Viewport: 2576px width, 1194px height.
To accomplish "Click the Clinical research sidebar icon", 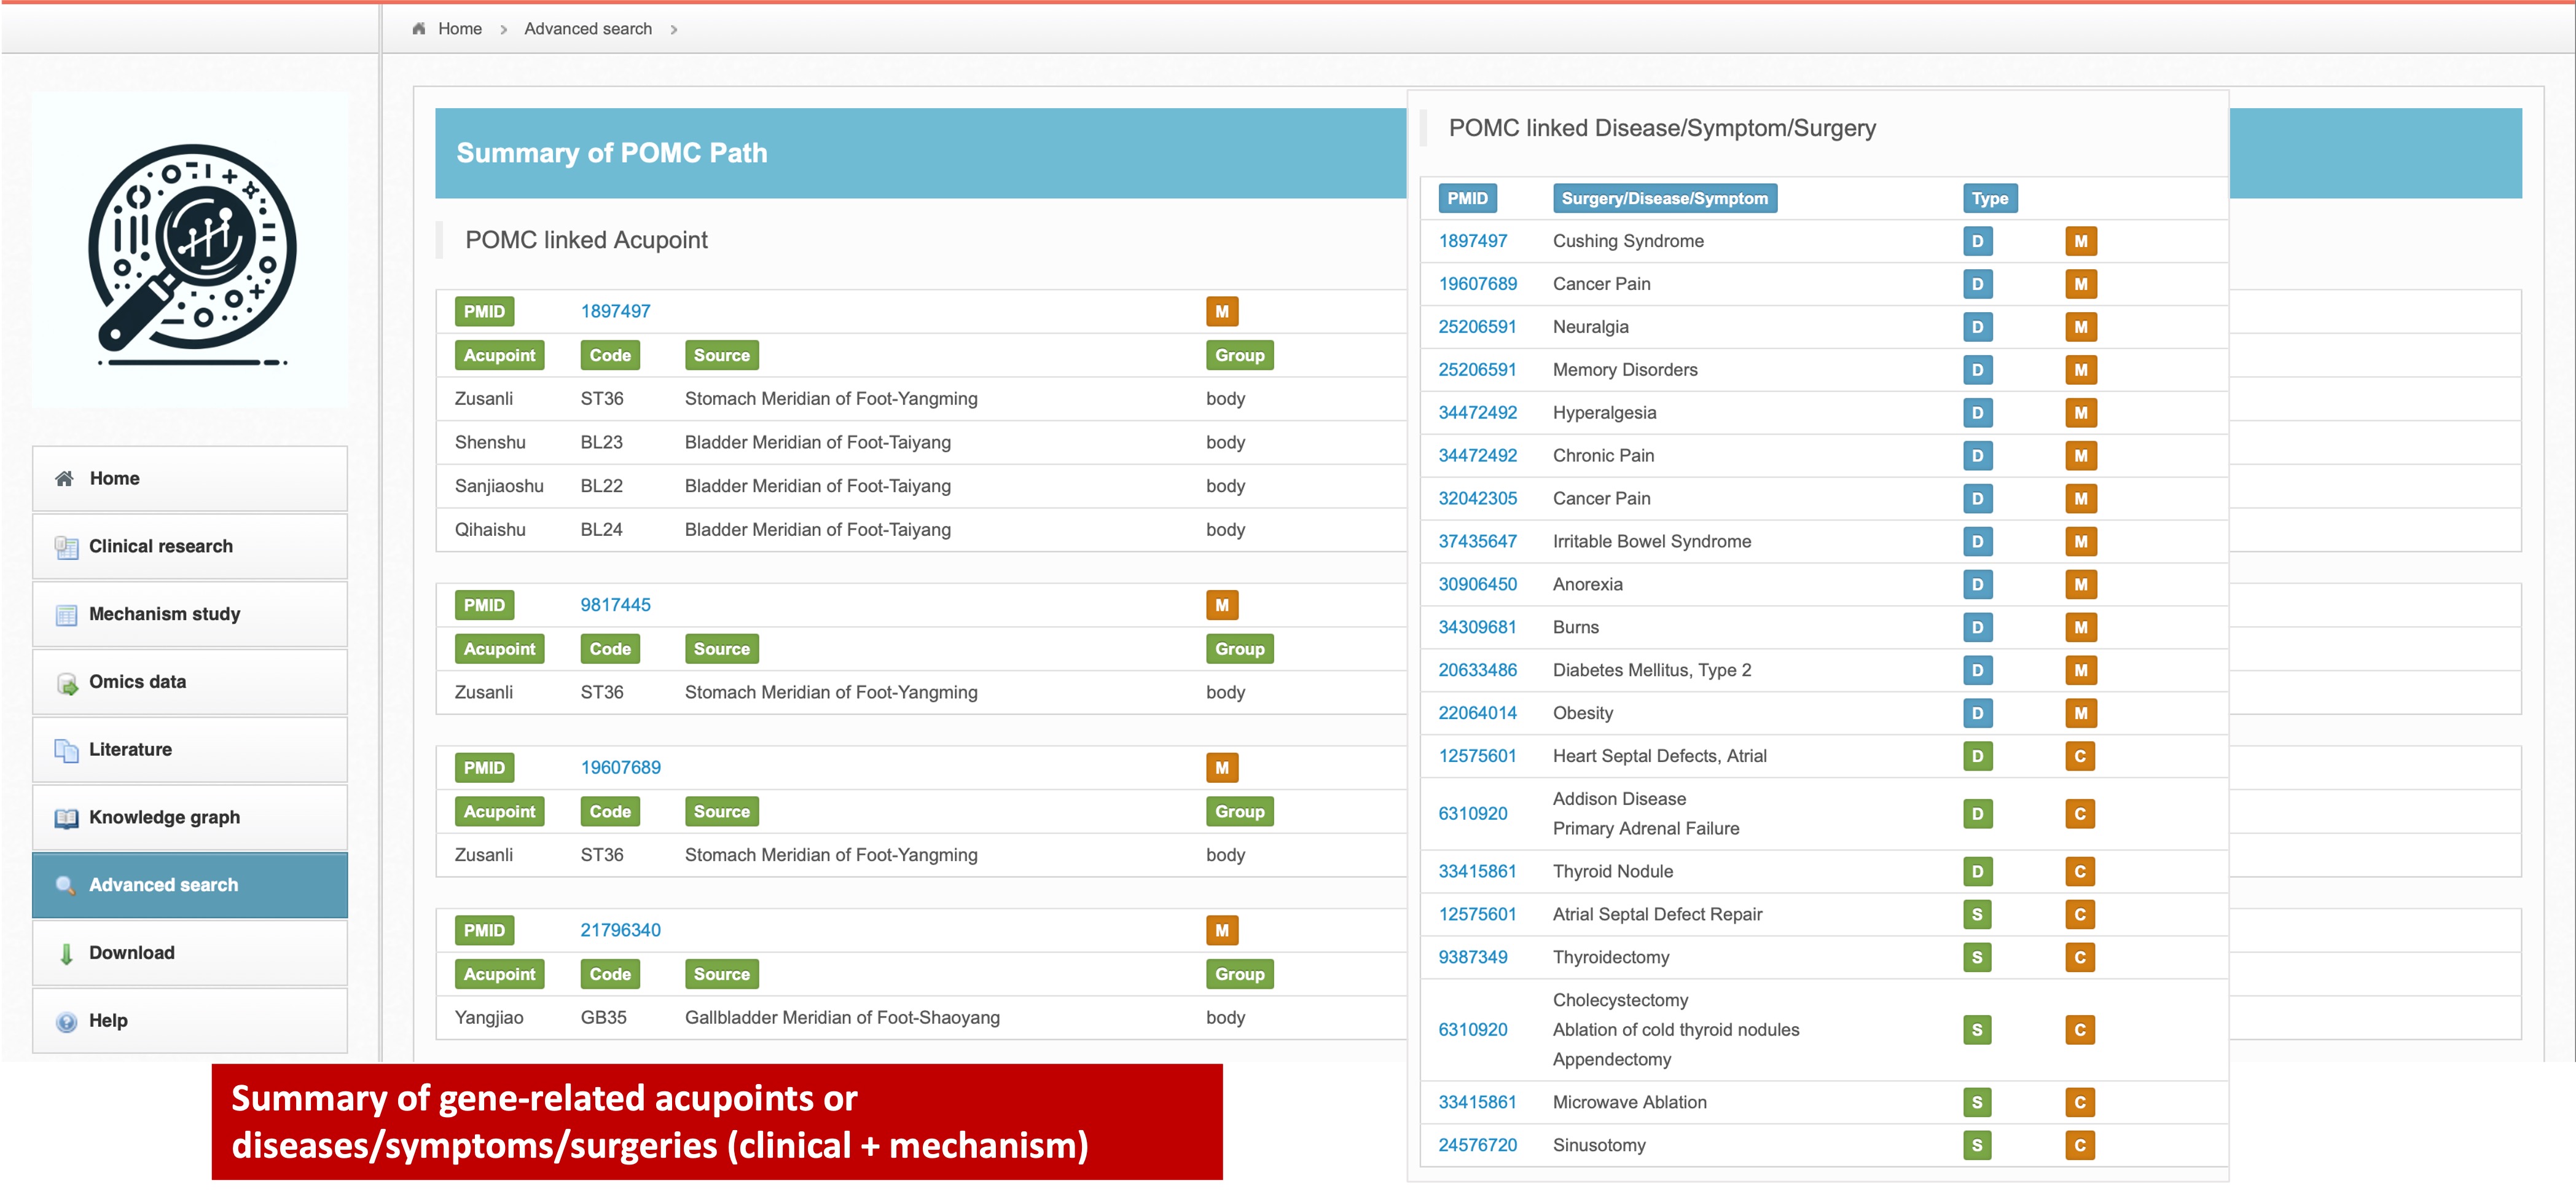I will pos(66,547).
